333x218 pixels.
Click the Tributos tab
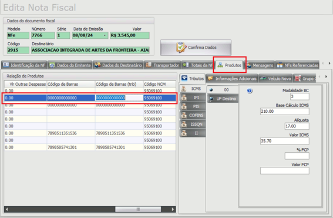pos(193,79)
